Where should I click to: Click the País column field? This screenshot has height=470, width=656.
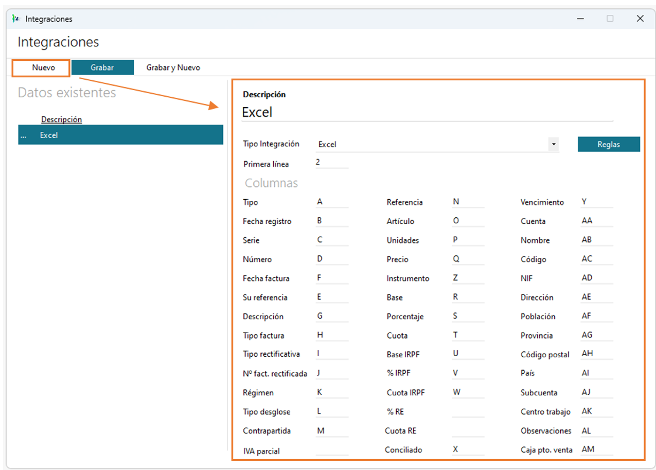click(x=596, y=373)
